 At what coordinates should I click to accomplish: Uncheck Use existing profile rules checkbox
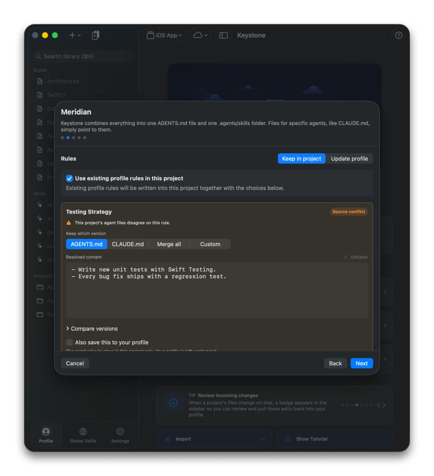69,179
